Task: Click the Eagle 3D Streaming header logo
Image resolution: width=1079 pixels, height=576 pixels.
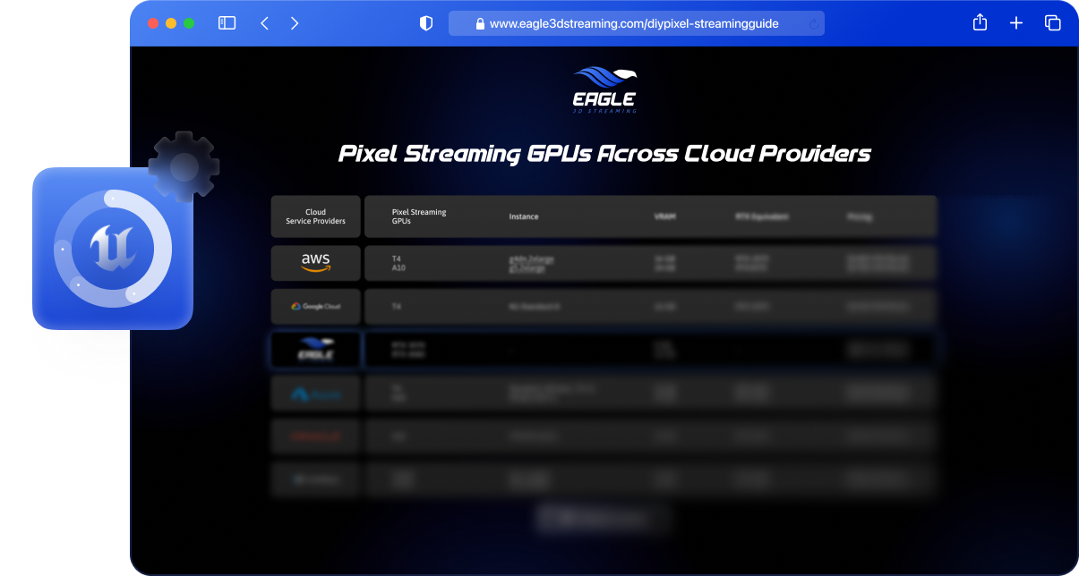Action: (604, 90)
